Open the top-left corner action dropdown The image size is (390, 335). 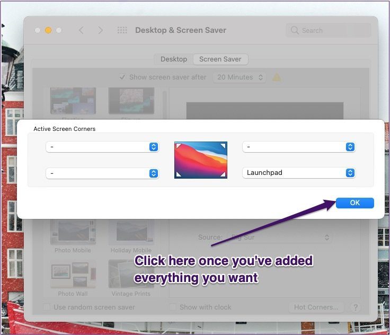point(102,147)
